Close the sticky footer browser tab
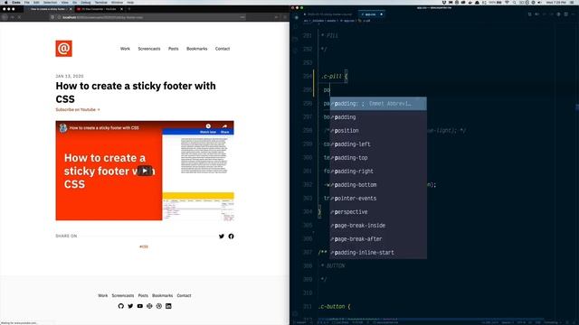 pos(71,9)
